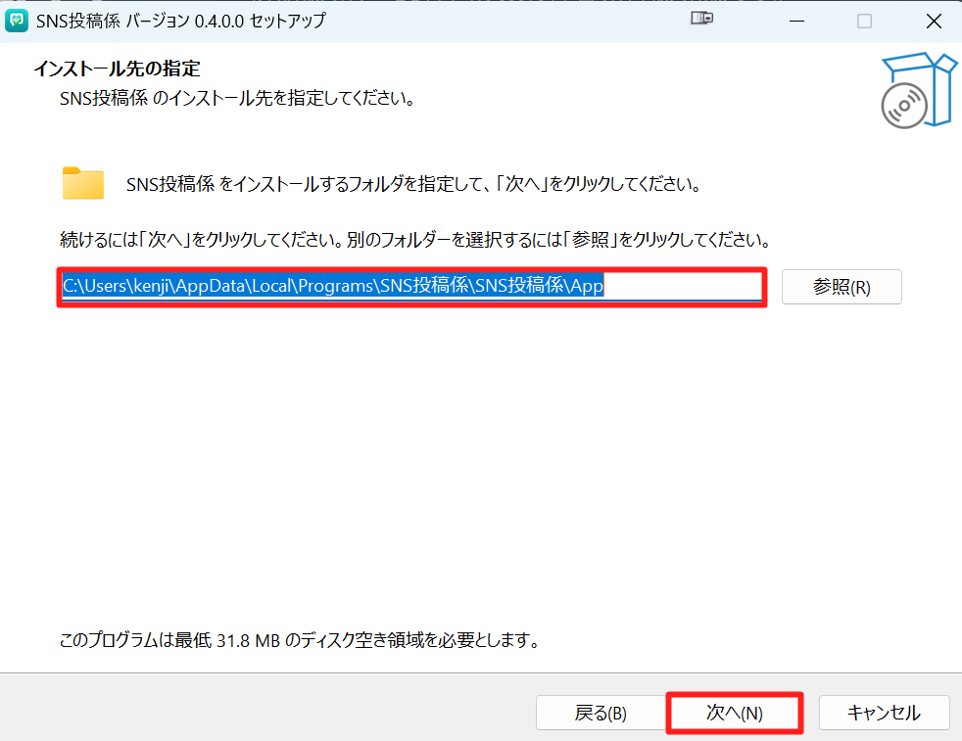This screenshot has width=962, height=741.
Task: Click the install path input field
Action: (411, 287)
